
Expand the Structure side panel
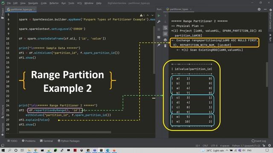coord(3,111)
